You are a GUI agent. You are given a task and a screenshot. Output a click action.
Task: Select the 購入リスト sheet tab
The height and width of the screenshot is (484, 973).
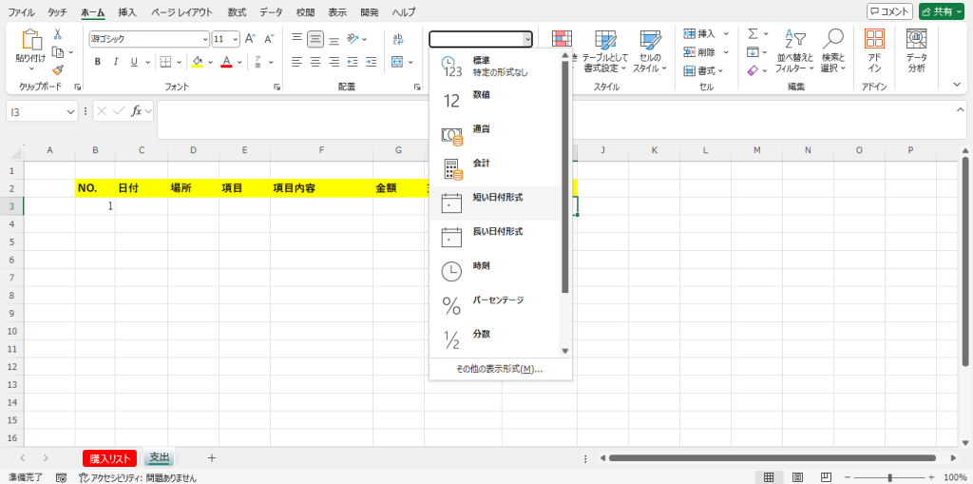coord(110,458)
